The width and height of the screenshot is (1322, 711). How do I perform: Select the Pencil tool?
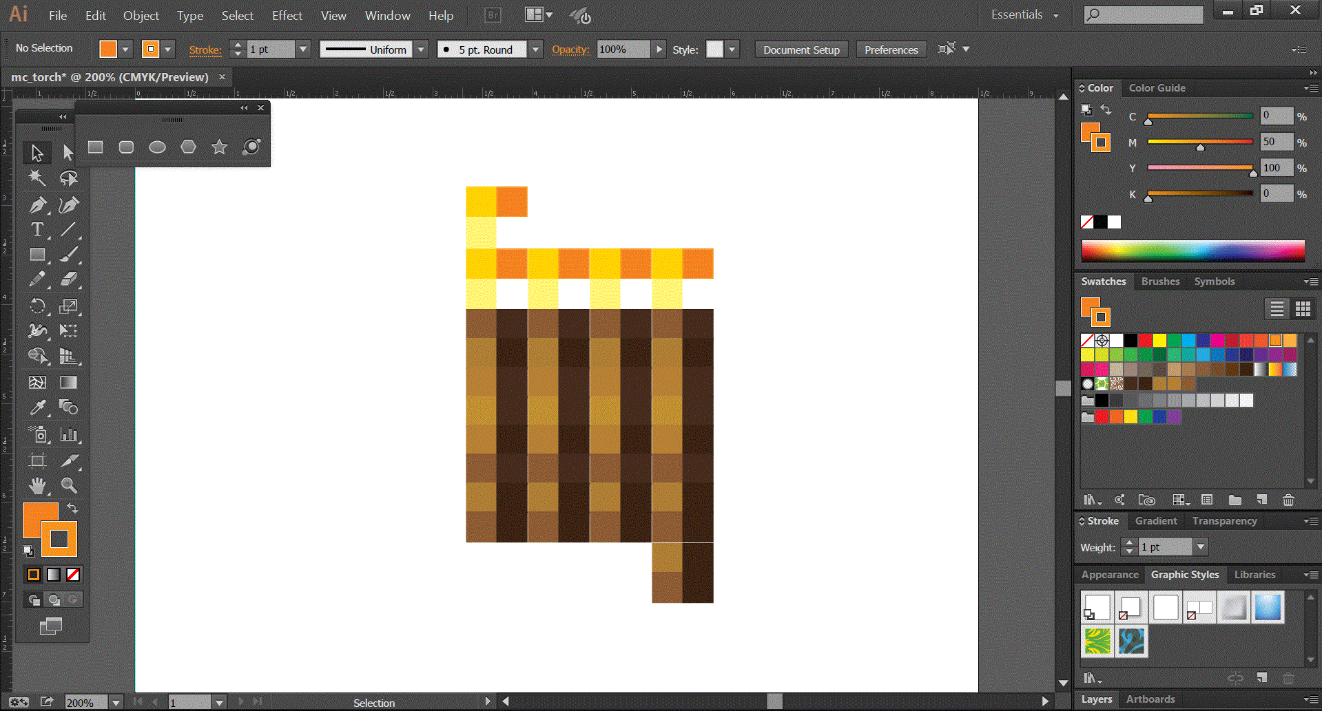pos(37,279)
